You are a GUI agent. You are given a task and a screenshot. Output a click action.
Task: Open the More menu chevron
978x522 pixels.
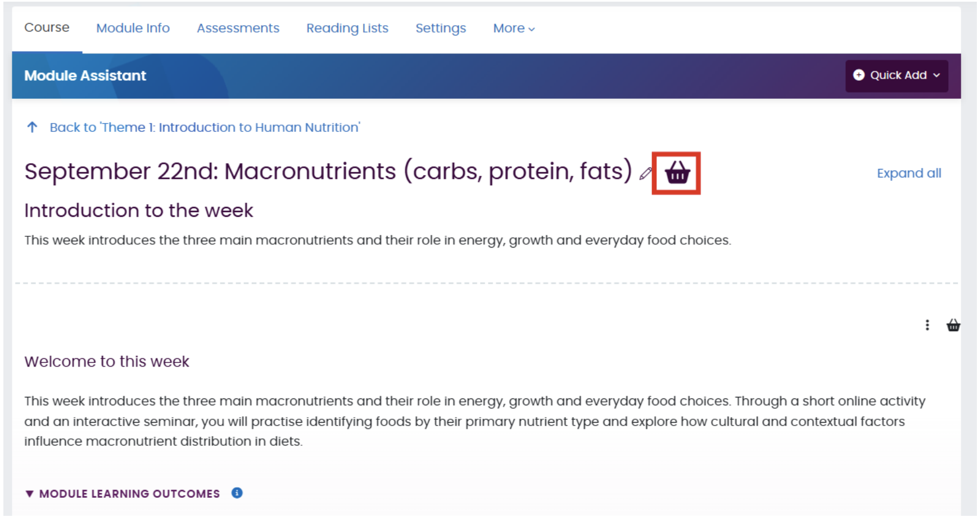(x=531, y=29)
